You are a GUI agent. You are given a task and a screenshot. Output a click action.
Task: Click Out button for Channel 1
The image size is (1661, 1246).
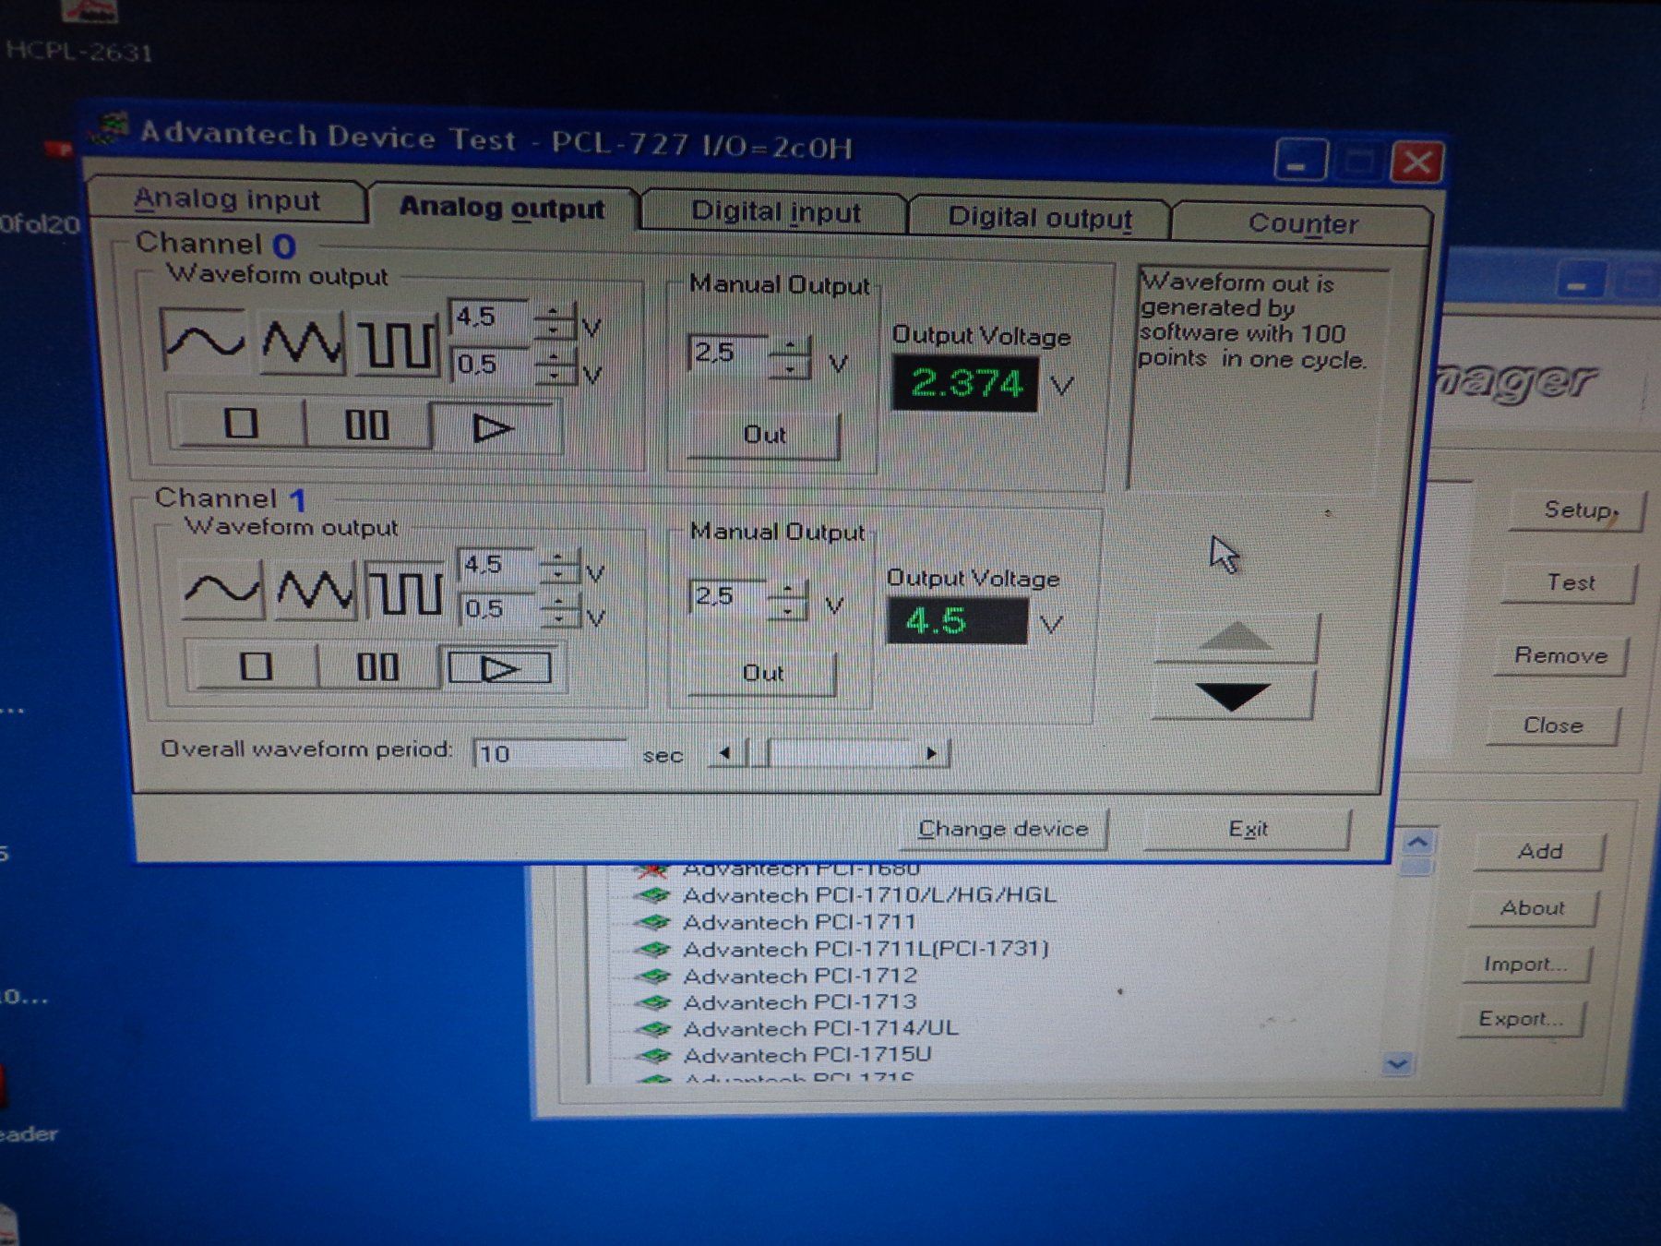pos(762,673)
